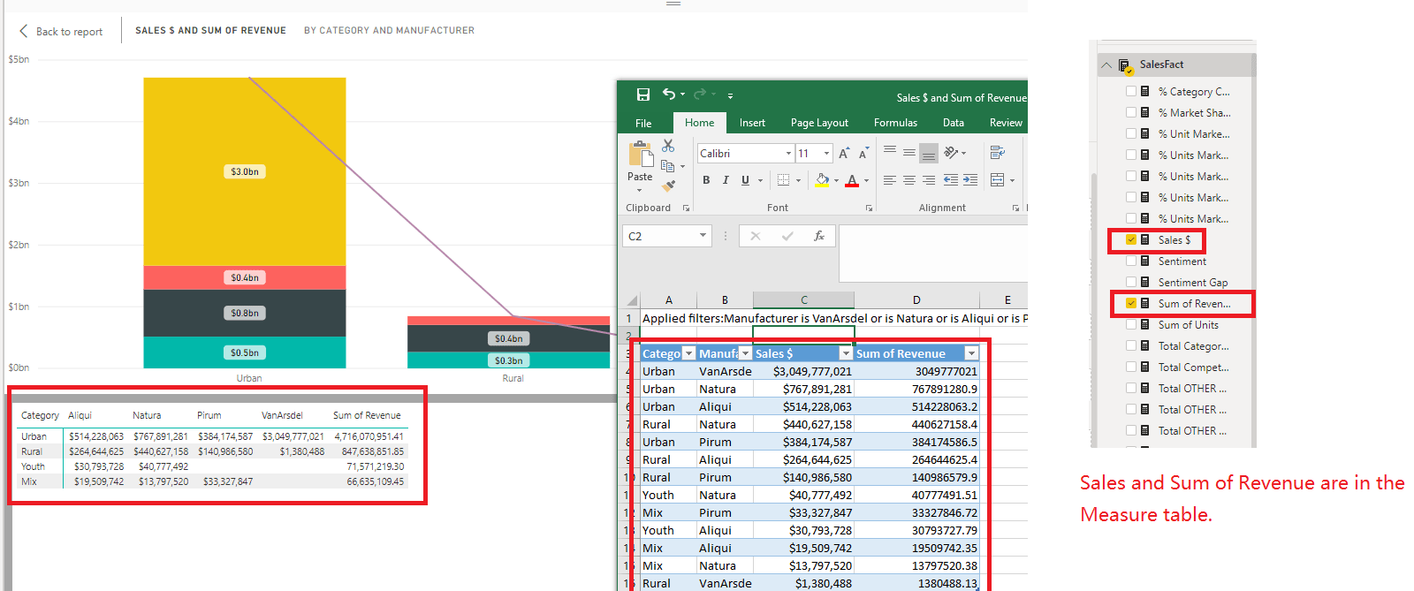Center cell text horizontally

coord(909,180)
